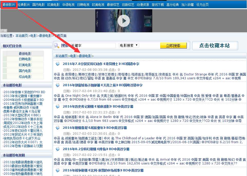This screenshot has width=247, height=176.
Task: Open recommended film 2012年惊悚动作《猎杀本拉
Action: click(23, 119)
